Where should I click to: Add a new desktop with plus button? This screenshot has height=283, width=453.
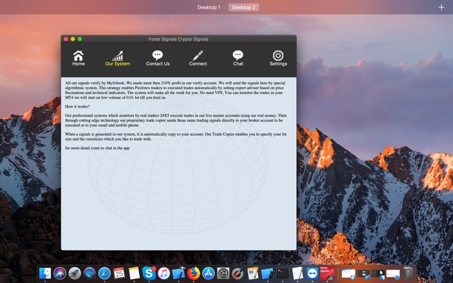click(441, 7)
